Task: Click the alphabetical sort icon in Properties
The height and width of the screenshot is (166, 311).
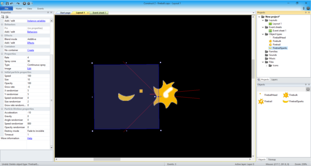Action: 7,17
